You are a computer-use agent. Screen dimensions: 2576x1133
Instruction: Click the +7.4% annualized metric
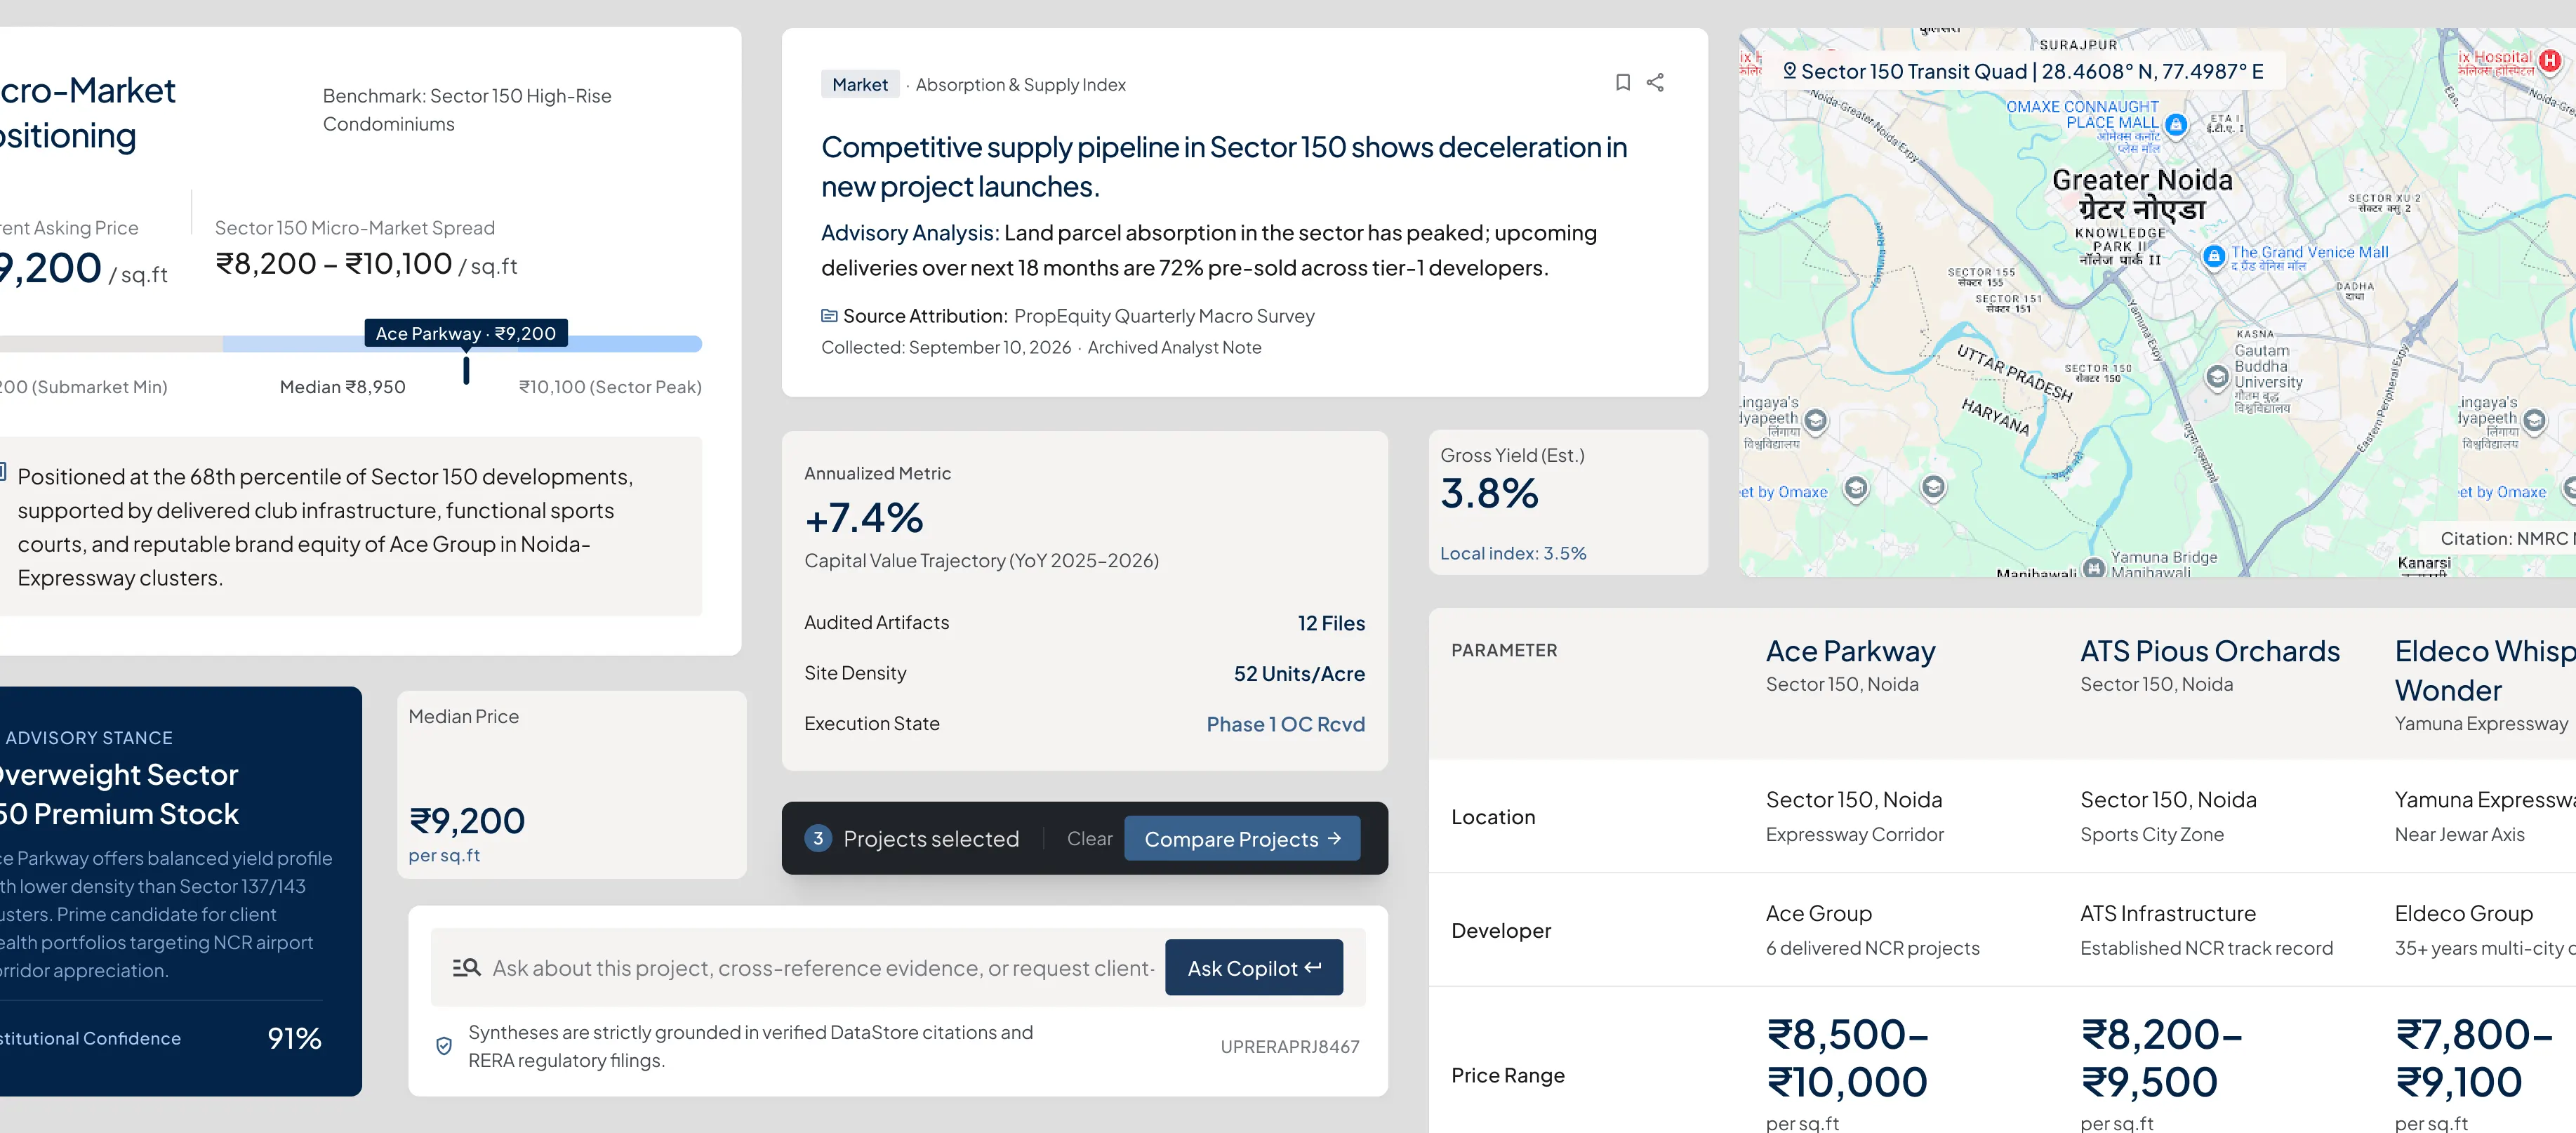pos(863,517)
